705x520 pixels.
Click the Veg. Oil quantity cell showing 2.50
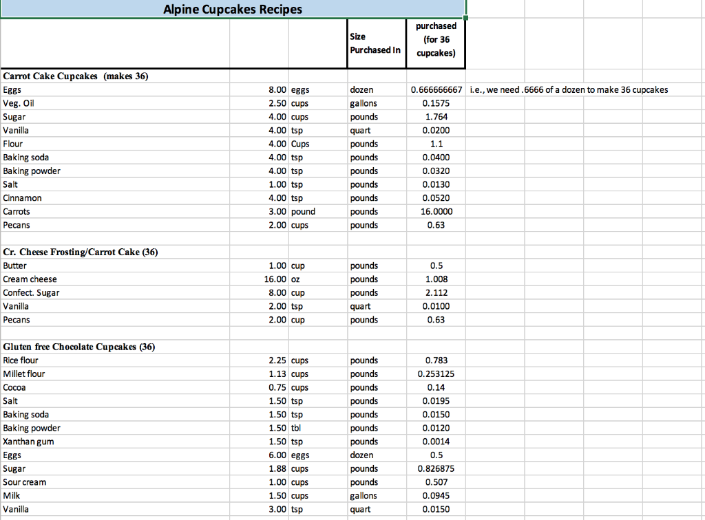click(272, 103)
